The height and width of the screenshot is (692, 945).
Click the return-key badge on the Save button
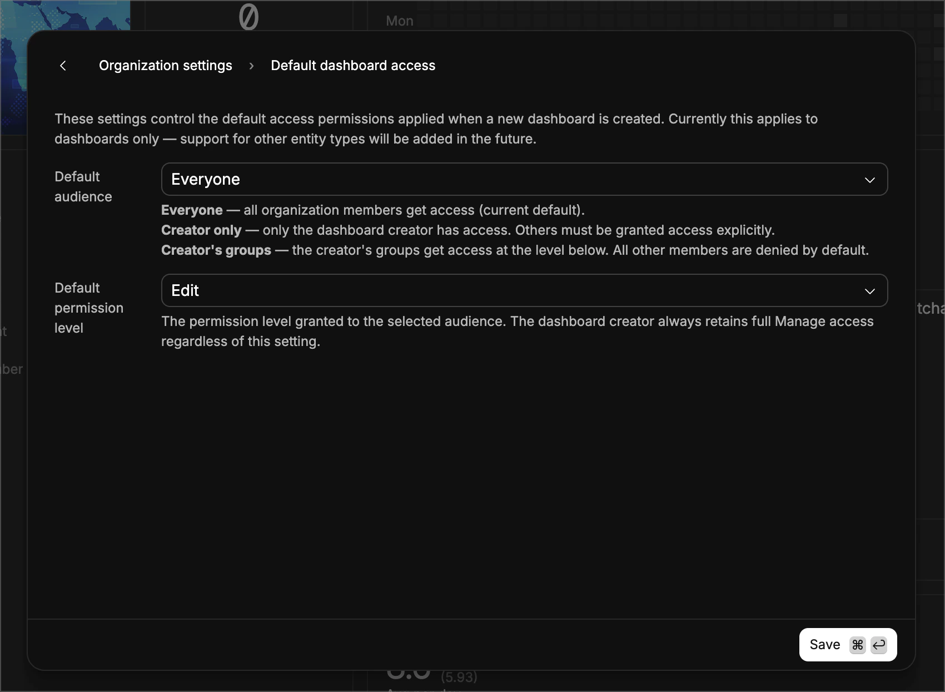click(879, 645)
